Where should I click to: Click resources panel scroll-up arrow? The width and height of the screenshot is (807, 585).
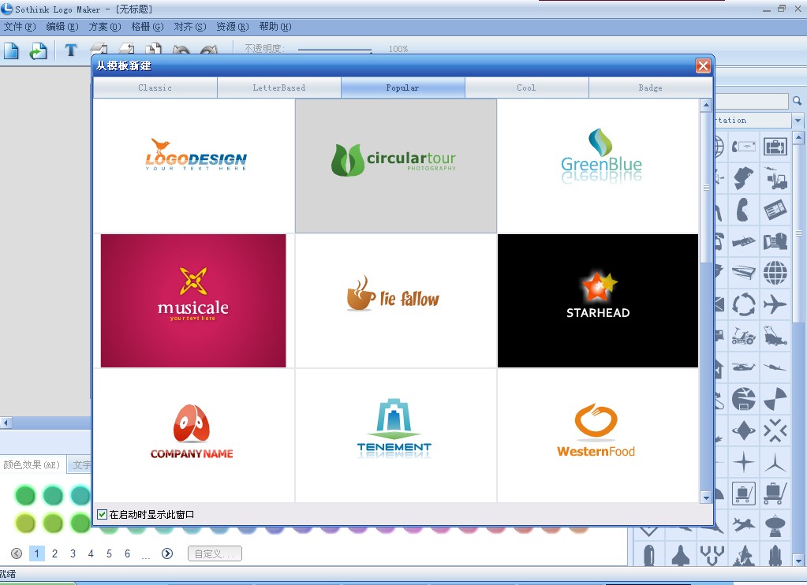pos(798,137)
